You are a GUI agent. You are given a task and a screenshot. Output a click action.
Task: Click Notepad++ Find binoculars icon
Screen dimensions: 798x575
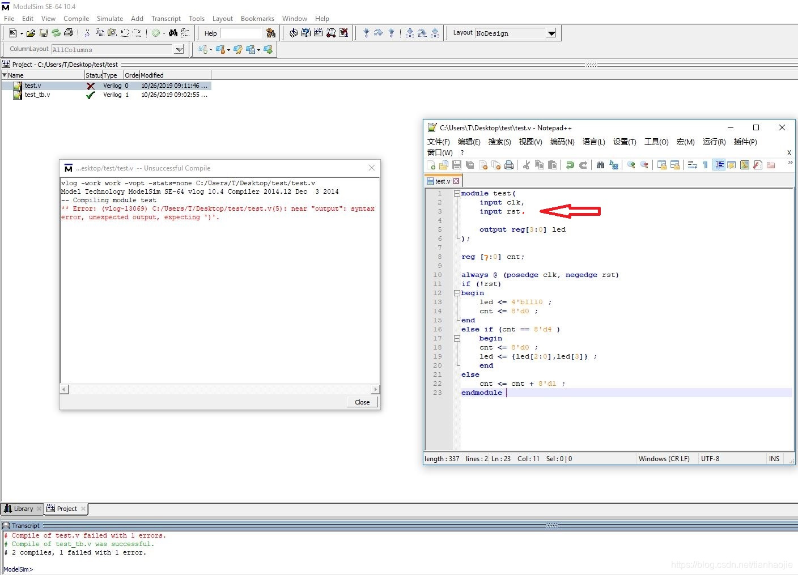[x=600, y=165]
